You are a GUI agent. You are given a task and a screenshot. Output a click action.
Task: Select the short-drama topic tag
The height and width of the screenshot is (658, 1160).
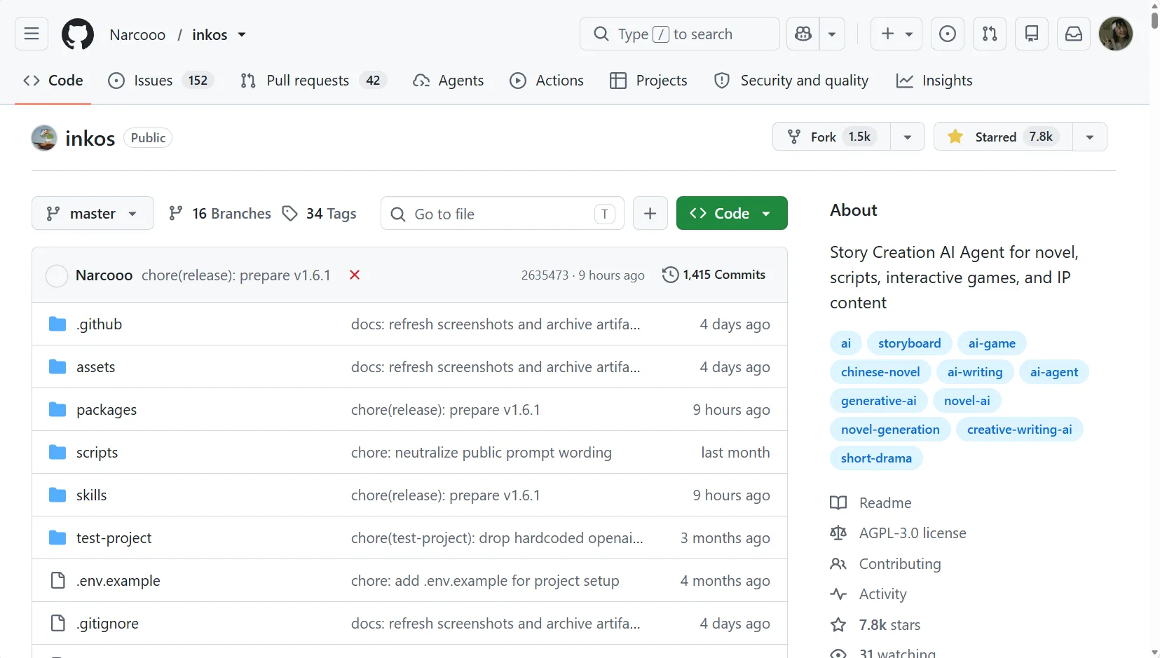[876, 458]
